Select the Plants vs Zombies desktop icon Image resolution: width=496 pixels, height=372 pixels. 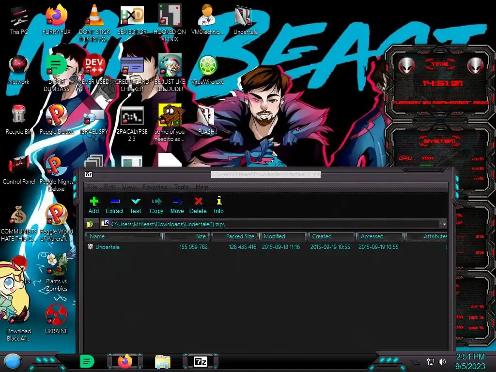point(56,272)
